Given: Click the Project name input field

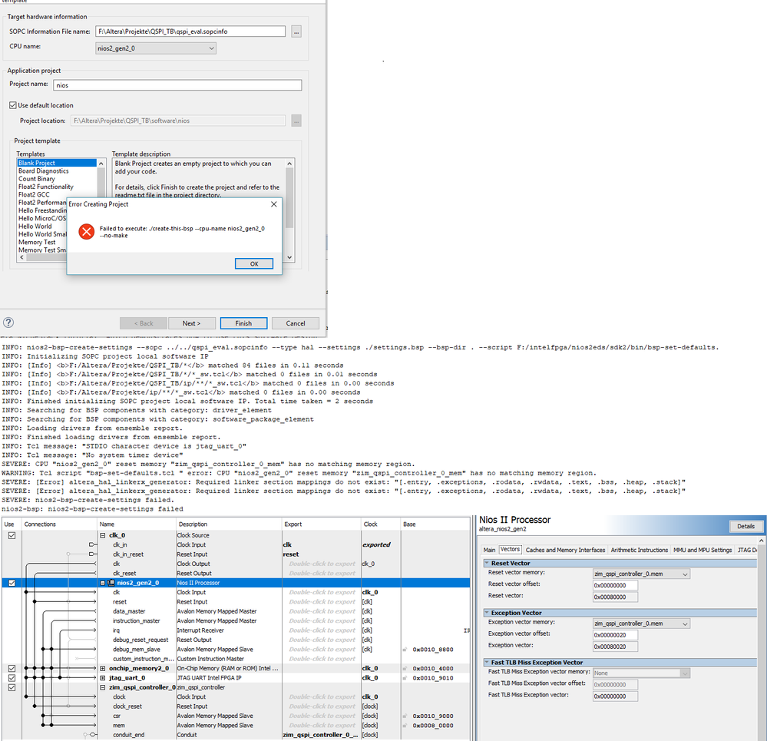Looking at the screenshot, I should coord(177,85).
